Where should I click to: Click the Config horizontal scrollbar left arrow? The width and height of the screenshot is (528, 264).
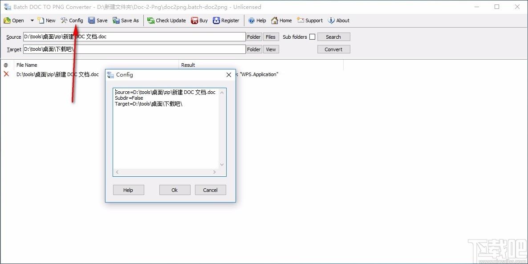117,172
